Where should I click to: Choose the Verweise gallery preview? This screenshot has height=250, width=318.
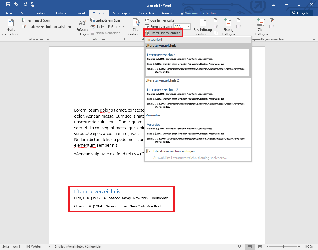[198, 132]
